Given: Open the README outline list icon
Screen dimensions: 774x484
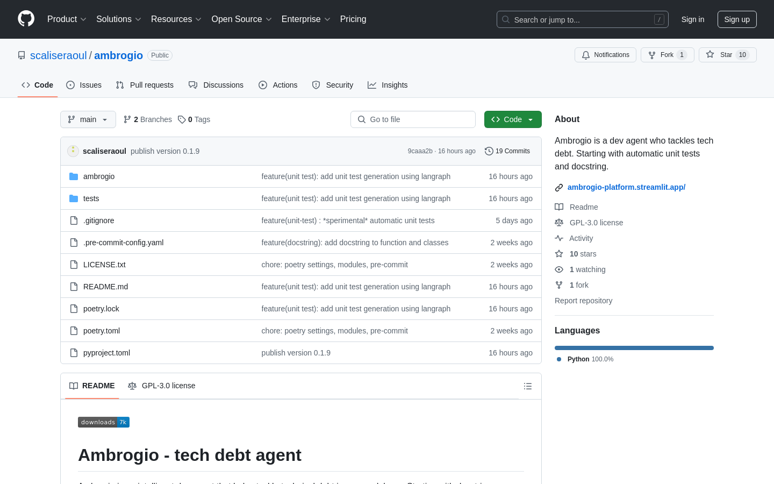Looking at the screenshot, I should (x=528, y=386).
